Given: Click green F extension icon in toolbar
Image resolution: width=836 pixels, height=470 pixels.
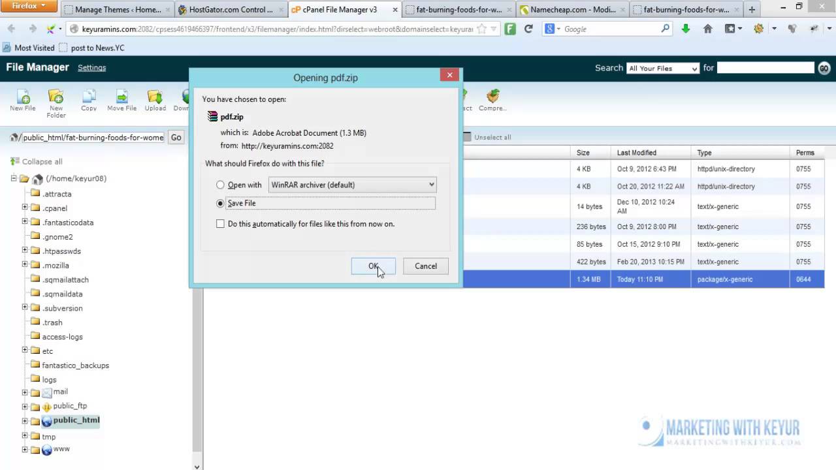Looking at the screenshot, I should click(510, 29).
